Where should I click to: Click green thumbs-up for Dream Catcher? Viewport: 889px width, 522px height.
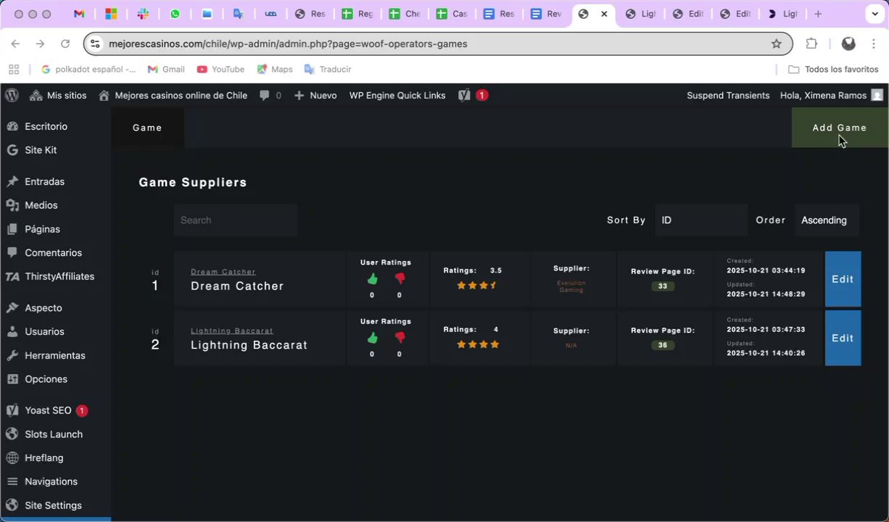click(x=372, y=278)
